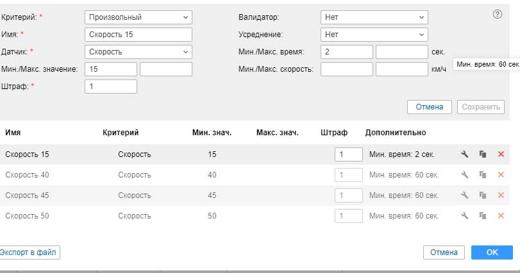The width and height of the screenshot is (520, 273).
Task: Open the Усреднение dropdown
Action: 374,35
